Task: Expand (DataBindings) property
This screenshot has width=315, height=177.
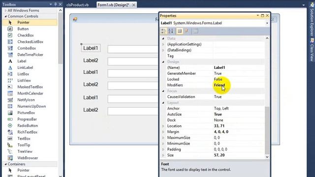Action: coord(163,50)
